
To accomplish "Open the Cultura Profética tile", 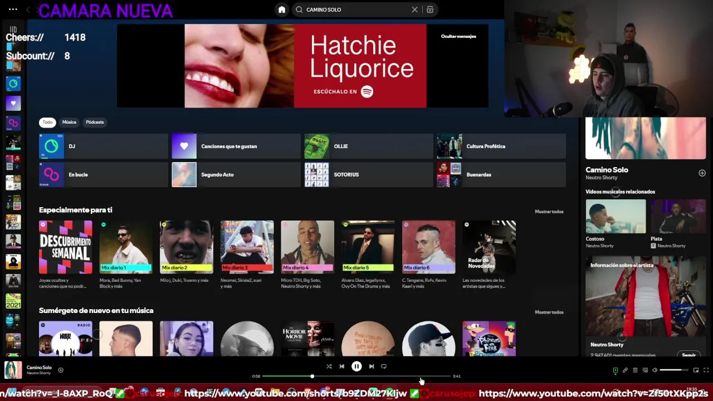I will pyautogui.click(x=501, y=146).
